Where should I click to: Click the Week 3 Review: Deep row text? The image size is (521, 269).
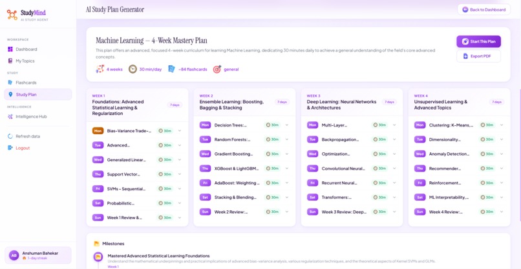click(x=344, y=212)
